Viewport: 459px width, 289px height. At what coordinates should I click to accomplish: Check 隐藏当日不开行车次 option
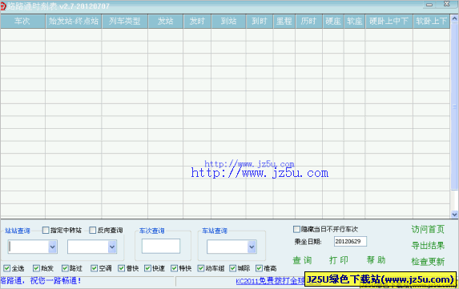(x=296, y=229)
